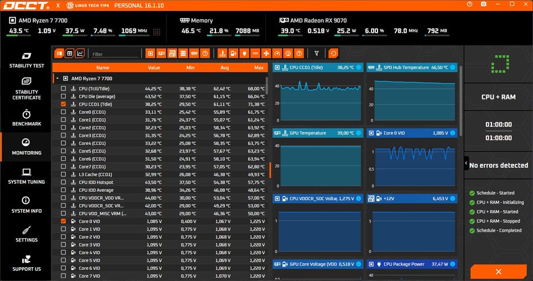
Task: Toggle the frequency gauge sensor filter
Action: (x=277, y=53)
